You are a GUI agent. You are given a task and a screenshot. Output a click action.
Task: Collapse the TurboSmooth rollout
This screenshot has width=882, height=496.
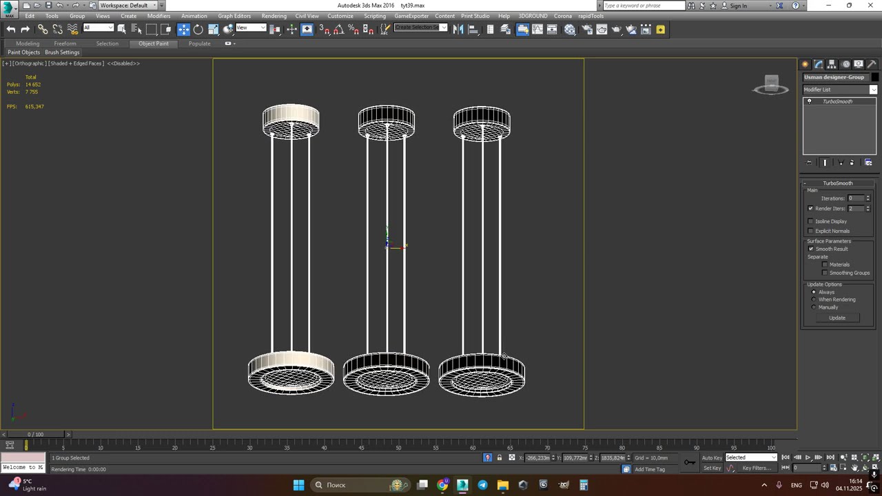(x=837, y=183)
